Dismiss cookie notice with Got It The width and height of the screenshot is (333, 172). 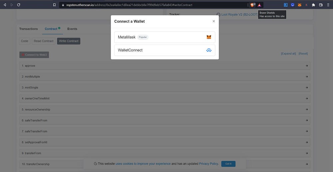228,164
